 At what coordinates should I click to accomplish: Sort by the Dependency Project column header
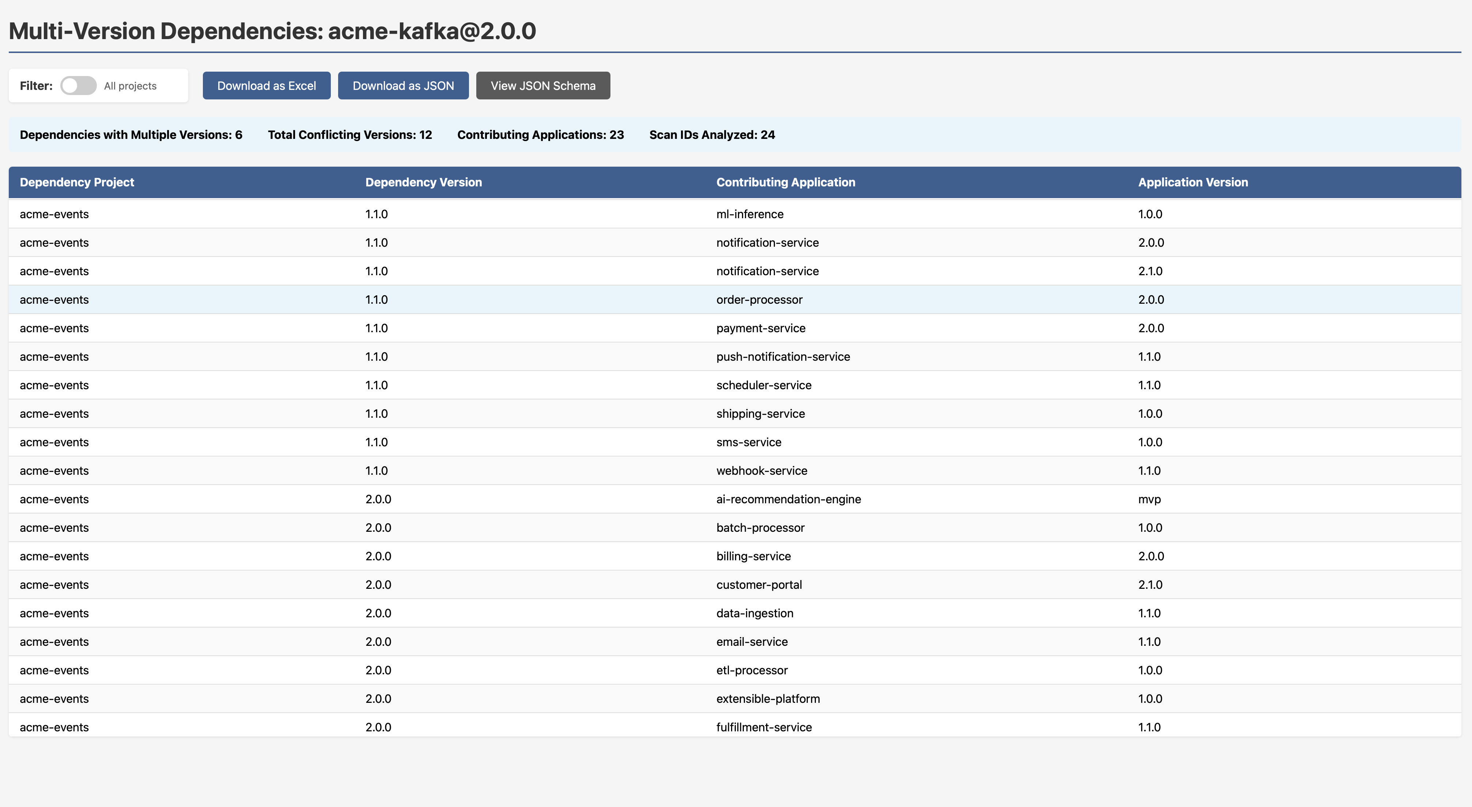[76, 182]
